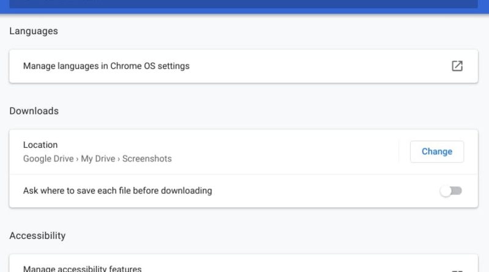Click the Languages section heading
The width and height of the screenshot is (489, 272).
(34, 31)
